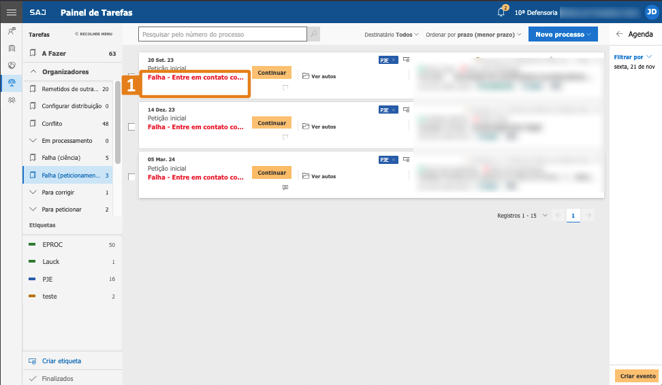Open the A Fazer task list
The height and width of the screenshot is (385, 662).
(x=54, y=53)
